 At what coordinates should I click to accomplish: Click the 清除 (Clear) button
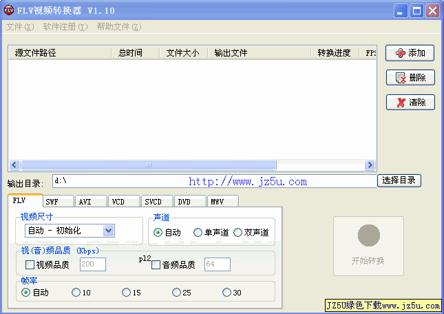pos(410,102)
